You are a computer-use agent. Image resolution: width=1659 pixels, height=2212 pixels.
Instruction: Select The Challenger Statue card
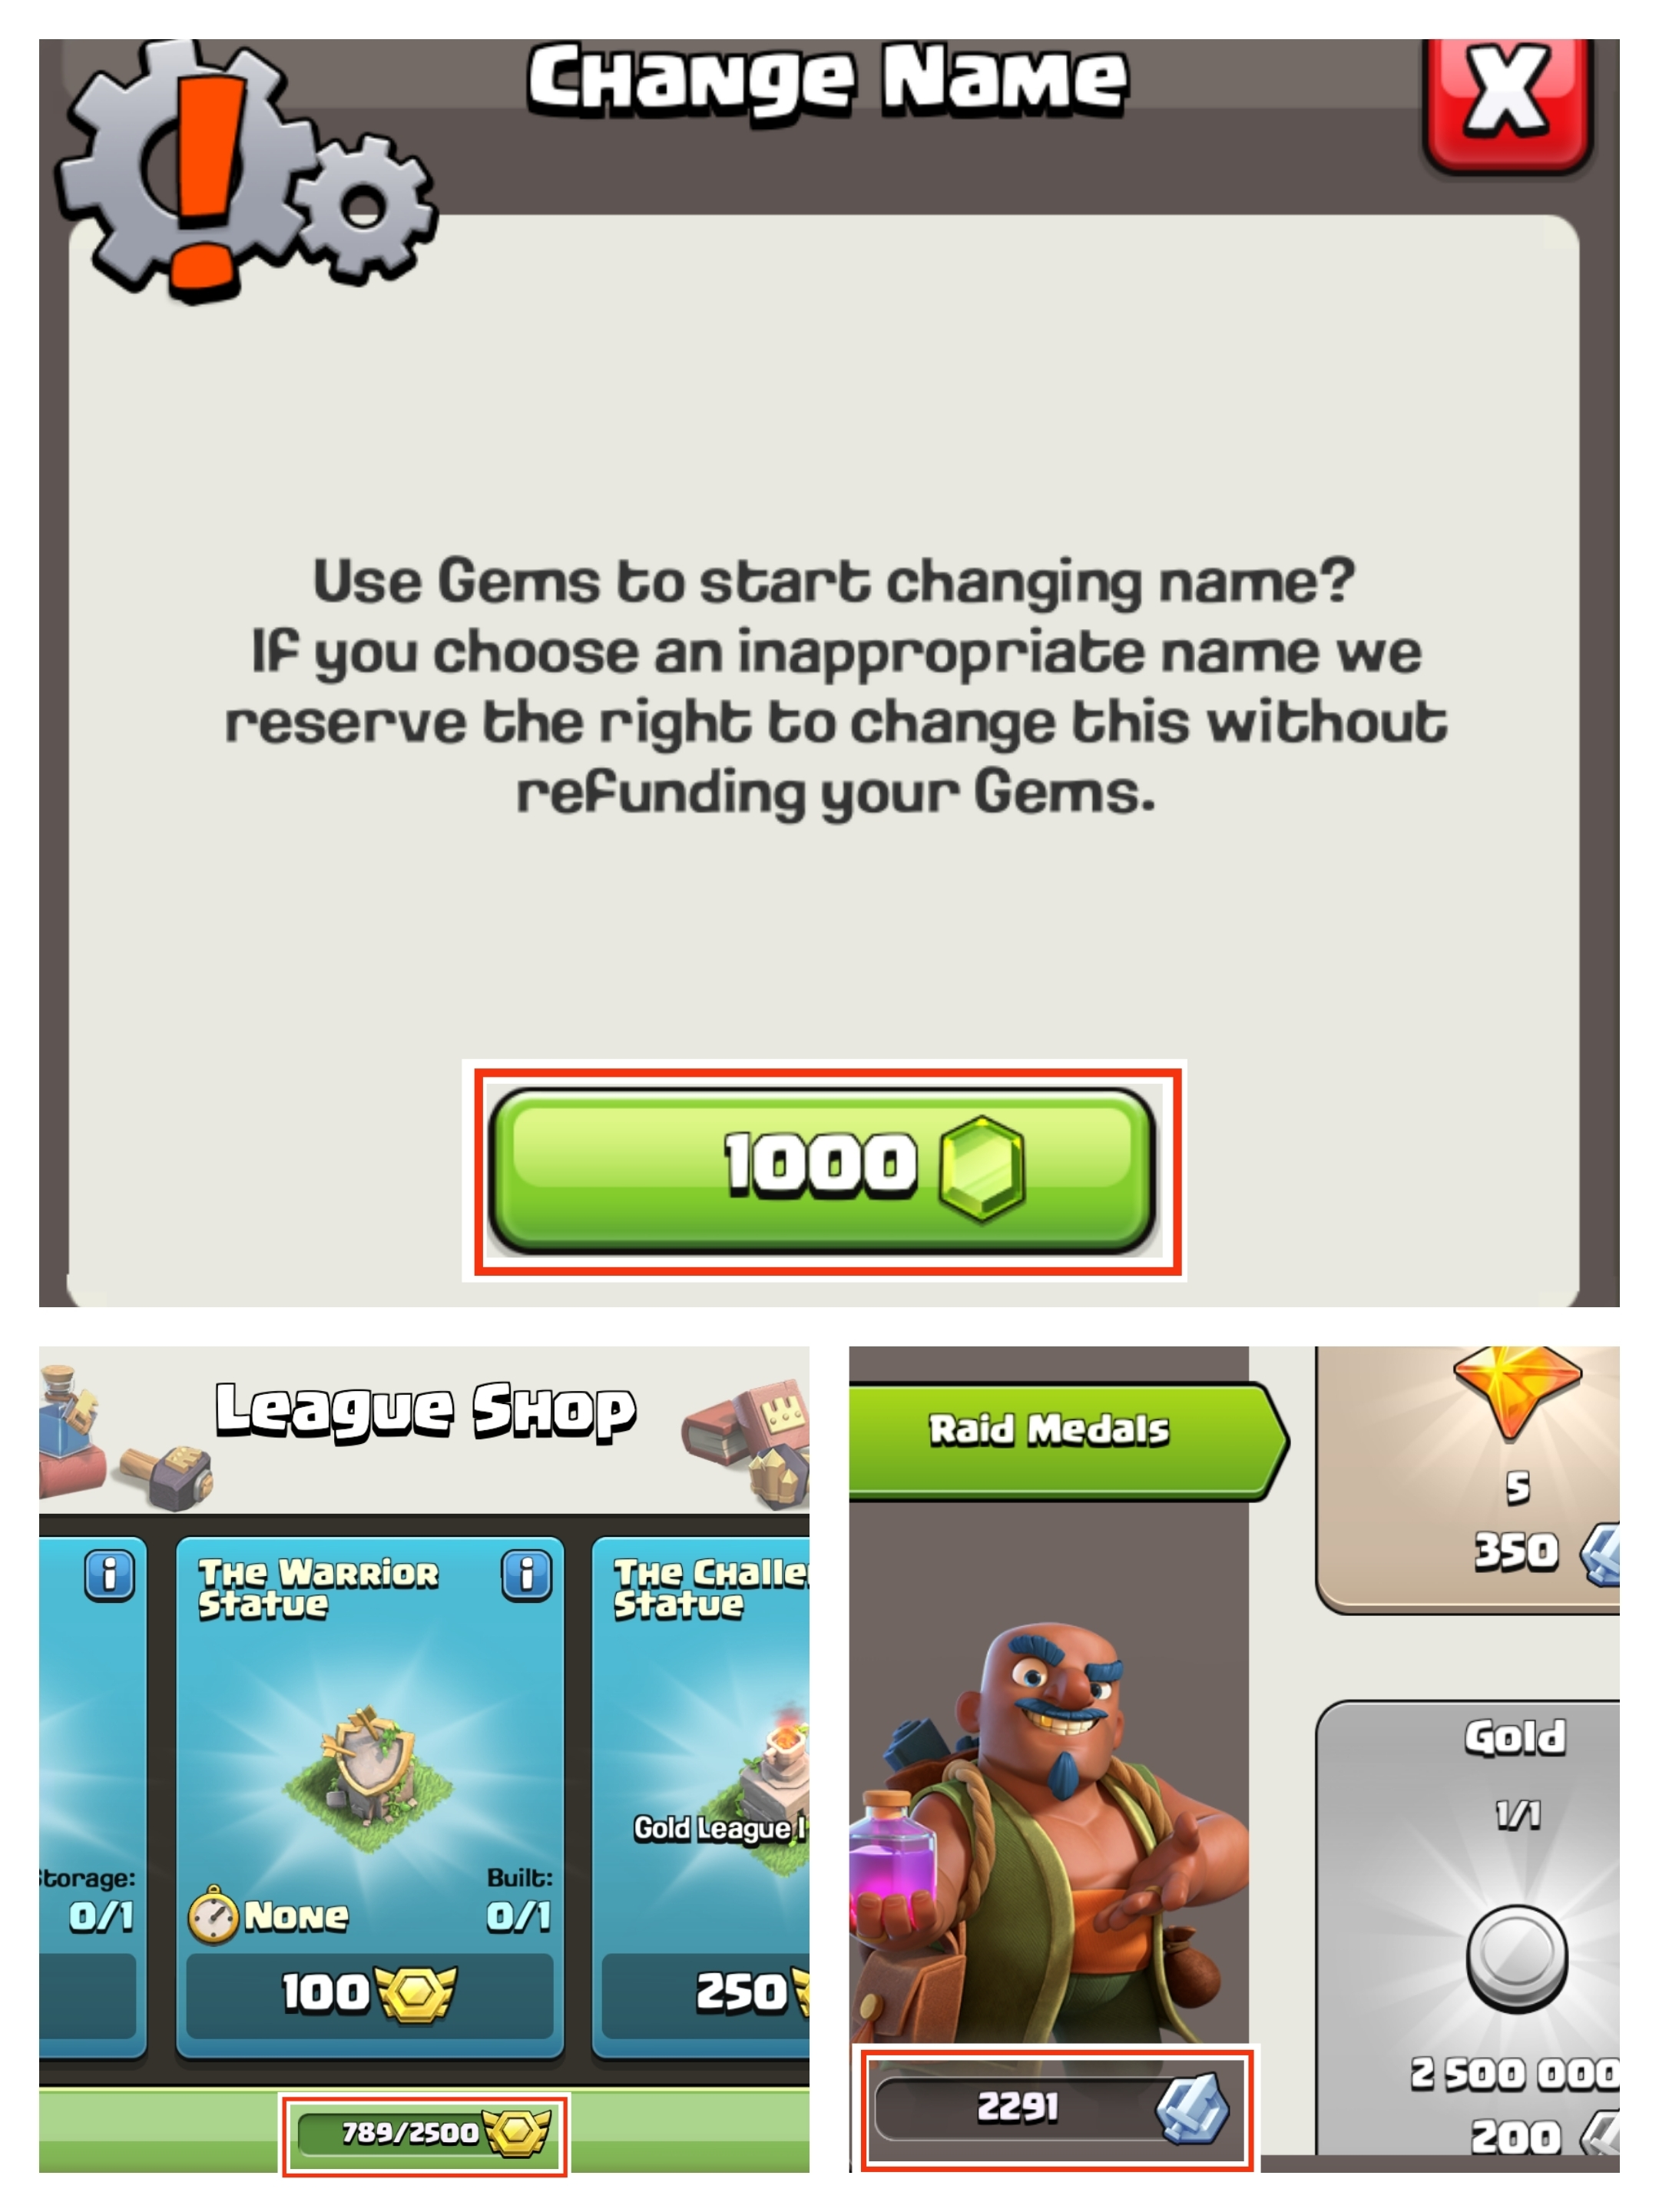click(x=700, y=1796)
